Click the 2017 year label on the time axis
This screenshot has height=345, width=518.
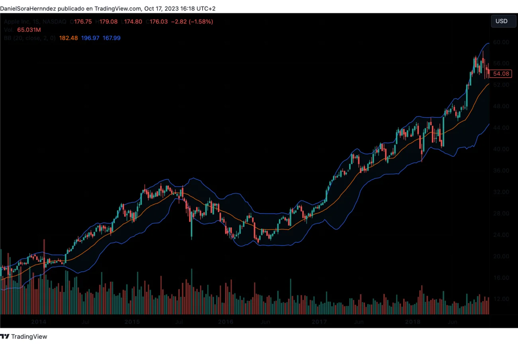pos(319,322)
